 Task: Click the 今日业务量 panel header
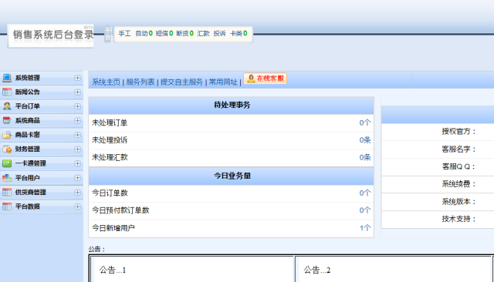click(232, 176)
